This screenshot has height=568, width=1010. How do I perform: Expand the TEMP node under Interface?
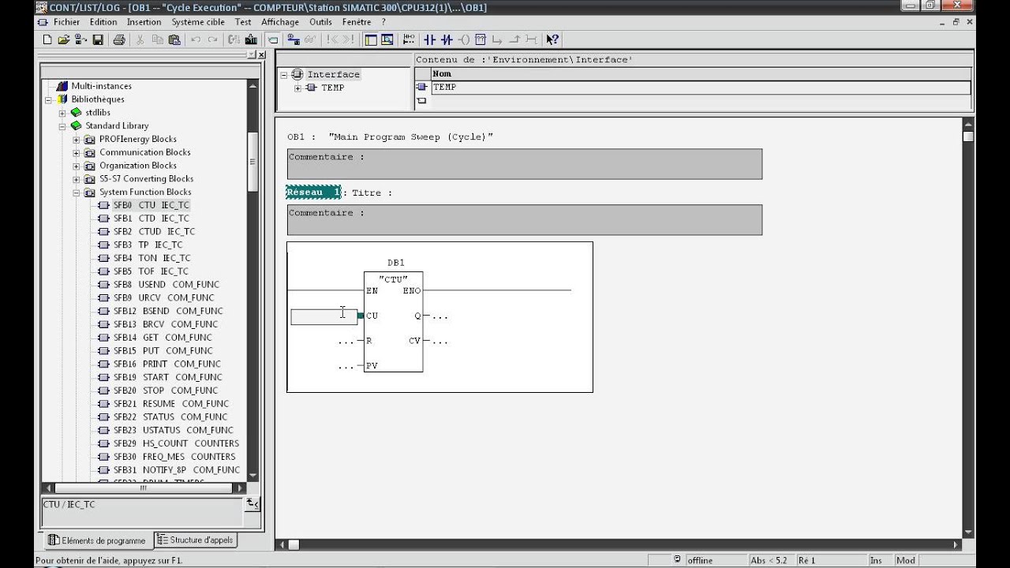297,88
